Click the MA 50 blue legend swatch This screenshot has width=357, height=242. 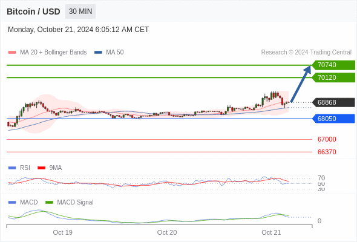click(98, 53)
